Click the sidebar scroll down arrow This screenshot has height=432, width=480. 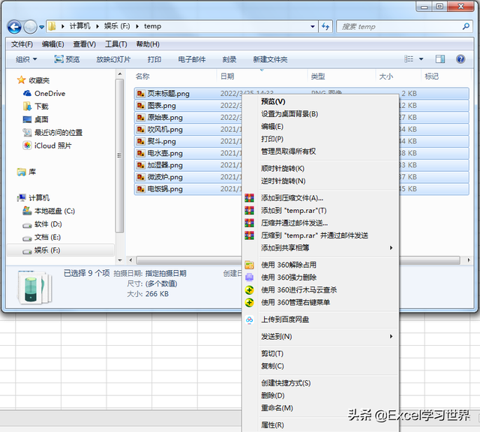[x=120, y=260]
